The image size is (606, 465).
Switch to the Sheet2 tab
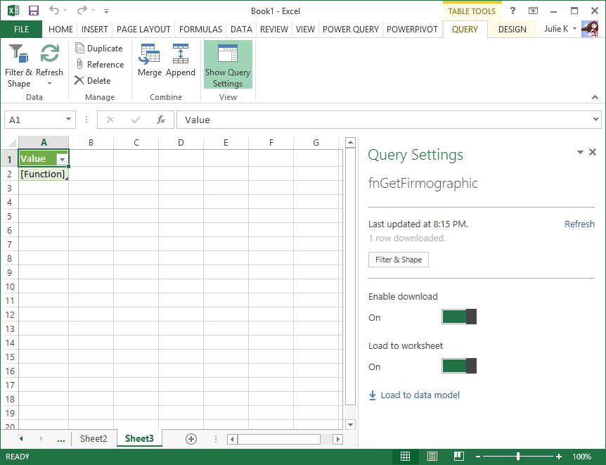click(x=94, y=439)
